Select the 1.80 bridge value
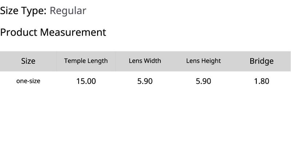Screen dimensions: 291x162 click(x=262, y=81)
